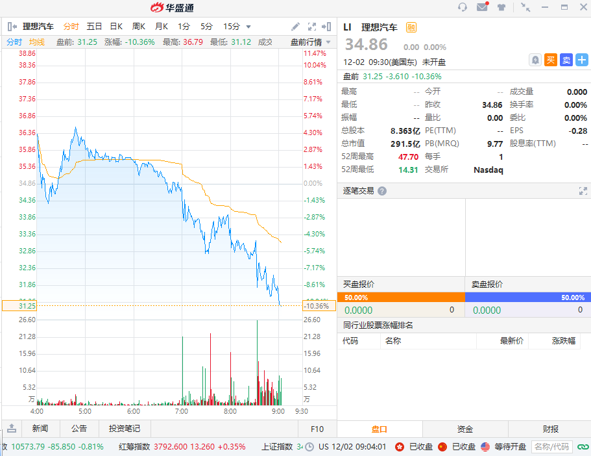Screen dimensions: 591x456
Task: Click the green connection link icon
Action: tap(583, 447)
